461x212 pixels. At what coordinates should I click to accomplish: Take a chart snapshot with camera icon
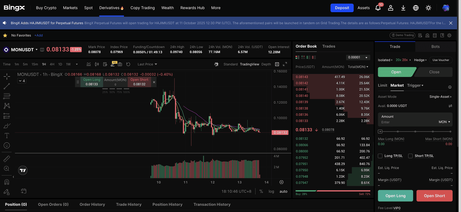pos(120,64)
